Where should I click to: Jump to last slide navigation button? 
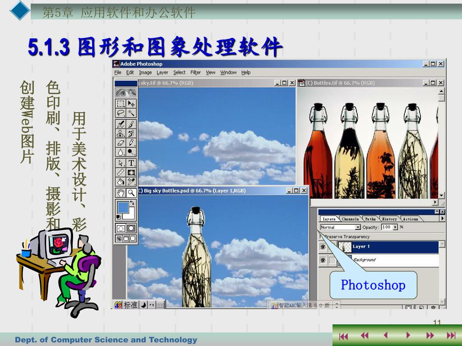pos(451,335)
